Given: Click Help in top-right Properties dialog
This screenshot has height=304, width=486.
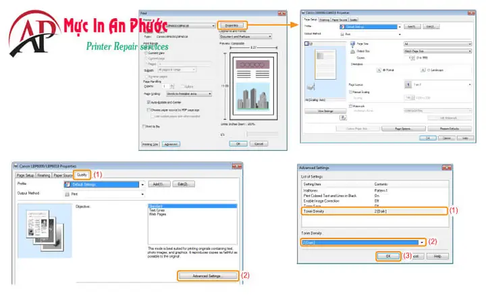Looking at the screenshot, I should 465,138.
